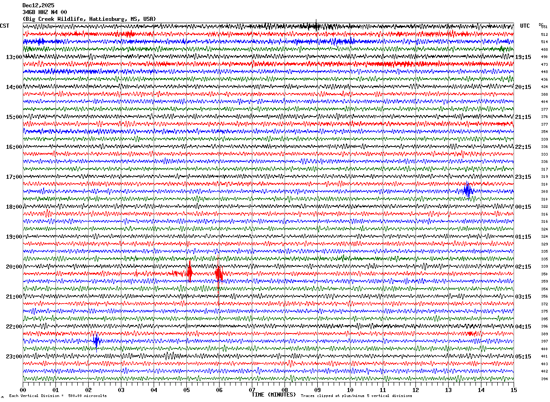Select the 22:00 CST time label
The height and width of the screenshot is (402, 550).
[14, 327]
